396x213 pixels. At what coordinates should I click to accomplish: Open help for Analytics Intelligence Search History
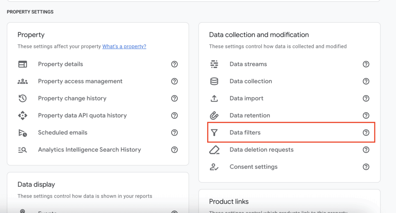click(174, 150)
